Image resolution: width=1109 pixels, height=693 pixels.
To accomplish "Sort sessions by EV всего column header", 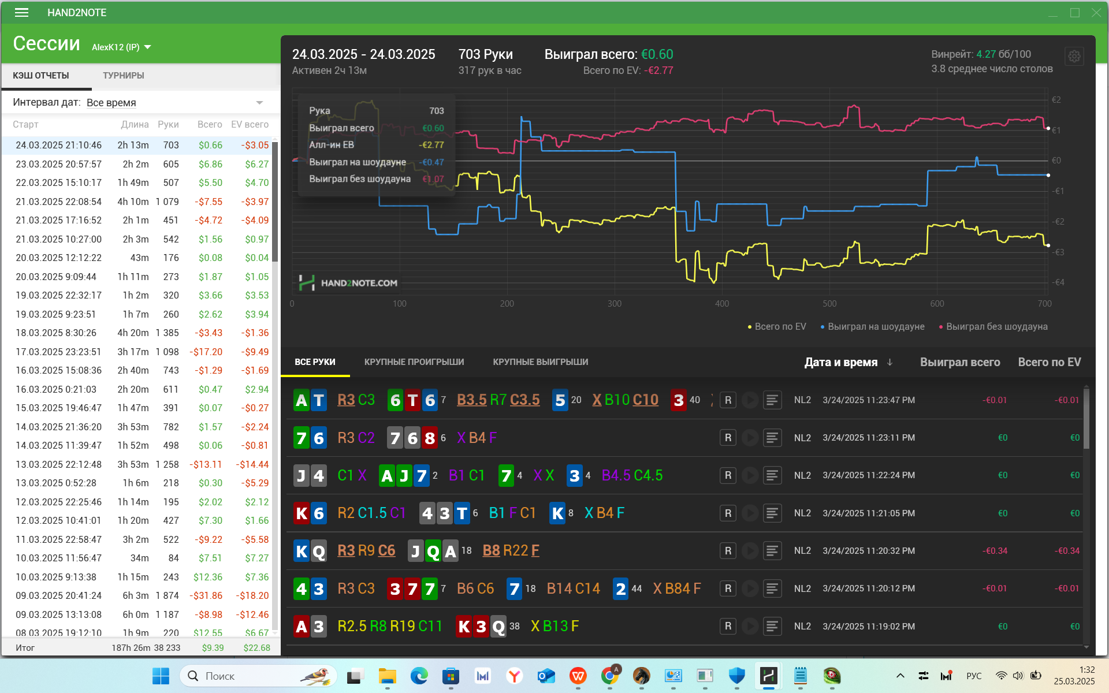I will pos(250,125).
